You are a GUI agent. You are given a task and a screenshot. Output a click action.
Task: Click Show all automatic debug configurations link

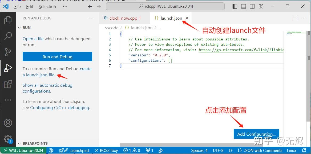point(47,88)
